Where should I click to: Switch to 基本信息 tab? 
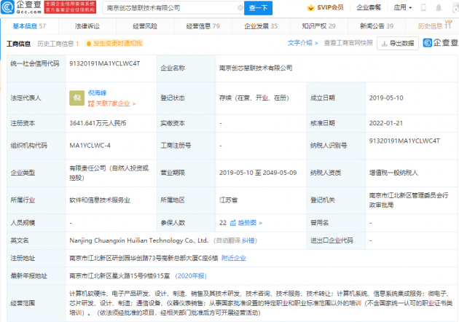tap(29, 26)
